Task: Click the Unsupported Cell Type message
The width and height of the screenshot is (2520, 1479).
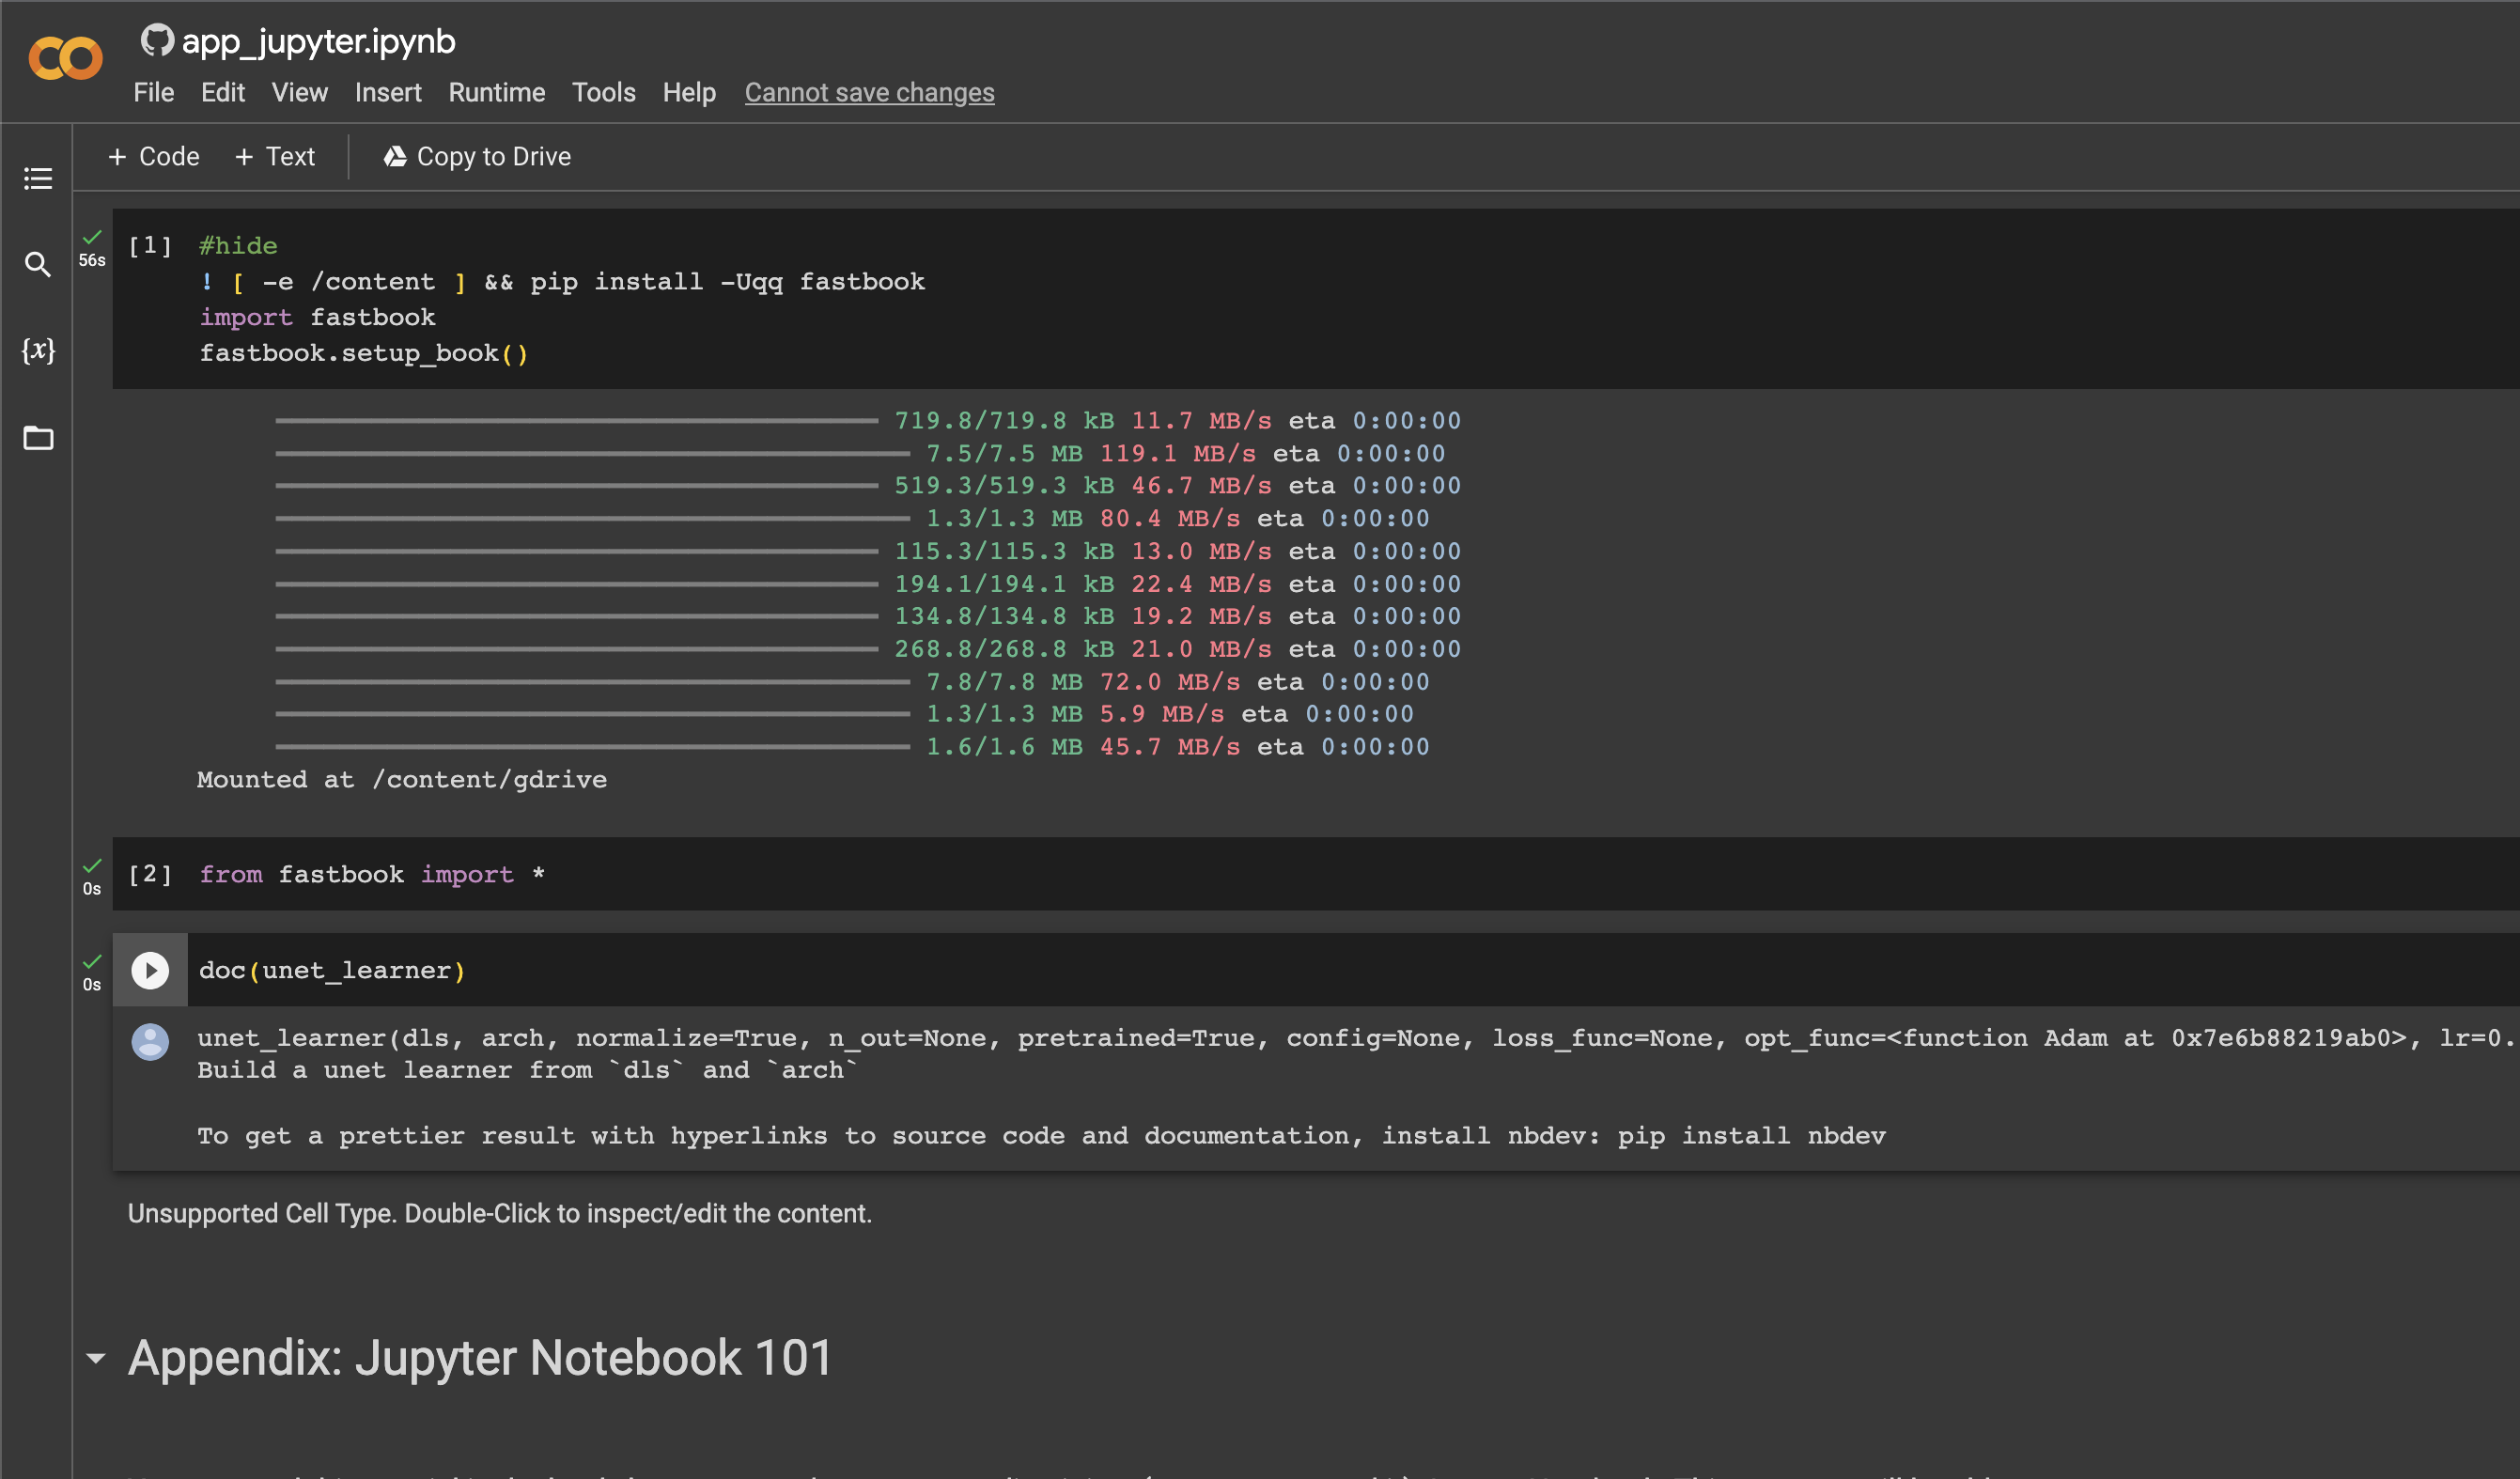Action: pyautogui.click(x=499, y=1213)
